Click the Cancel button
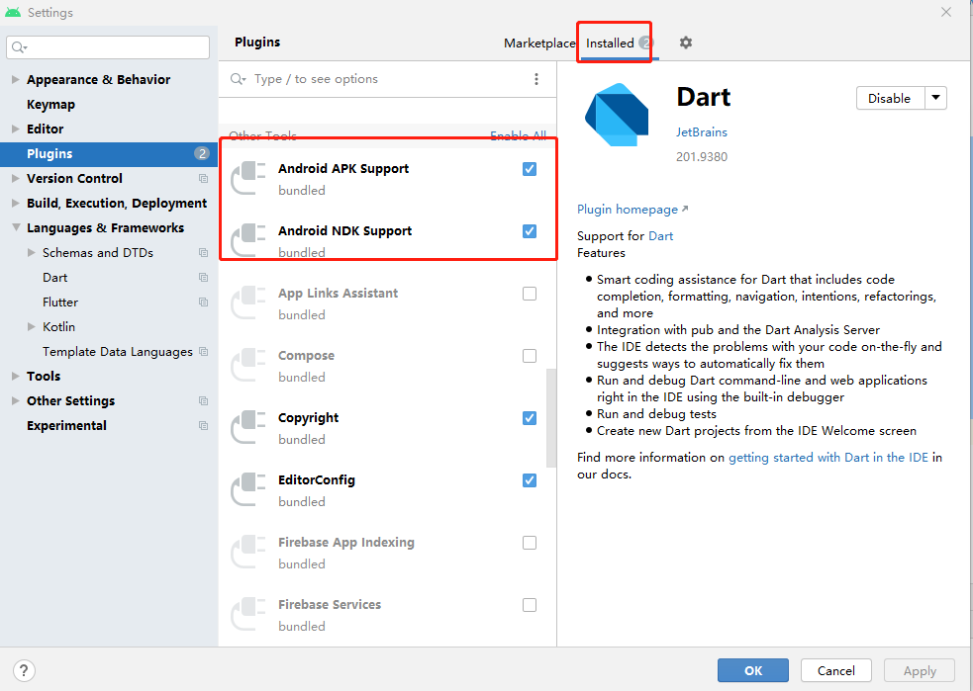This screenshot has width=973, height=691. click(x=835, y=670)
